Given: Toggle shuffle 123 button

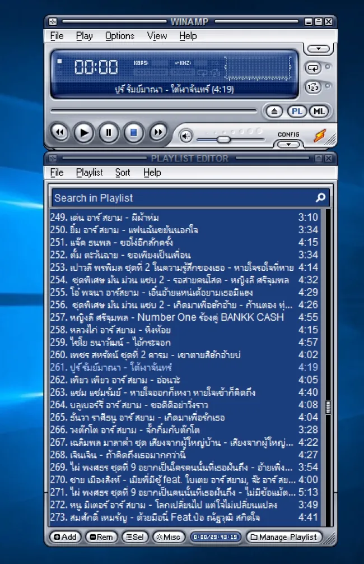Looking at the screenshot, I should pyautogui.click(x=314, y=87).
